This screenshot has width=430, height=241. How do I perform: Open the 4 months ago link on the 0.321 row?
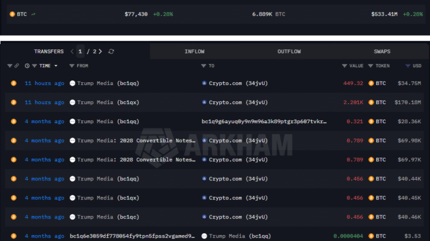[44, 121]
